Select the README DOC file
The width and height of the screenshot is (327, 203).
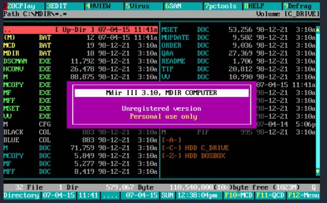click(238, 61)
